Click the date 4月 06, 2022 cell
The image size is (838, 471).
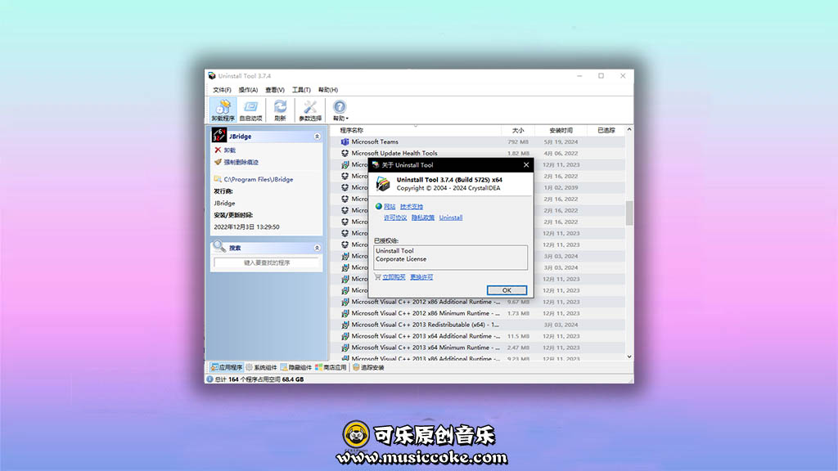(561, 153)
